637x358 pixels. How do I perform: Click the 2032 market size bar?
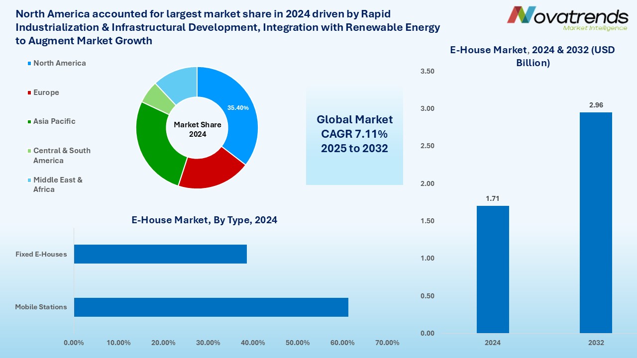click(596, 223)
